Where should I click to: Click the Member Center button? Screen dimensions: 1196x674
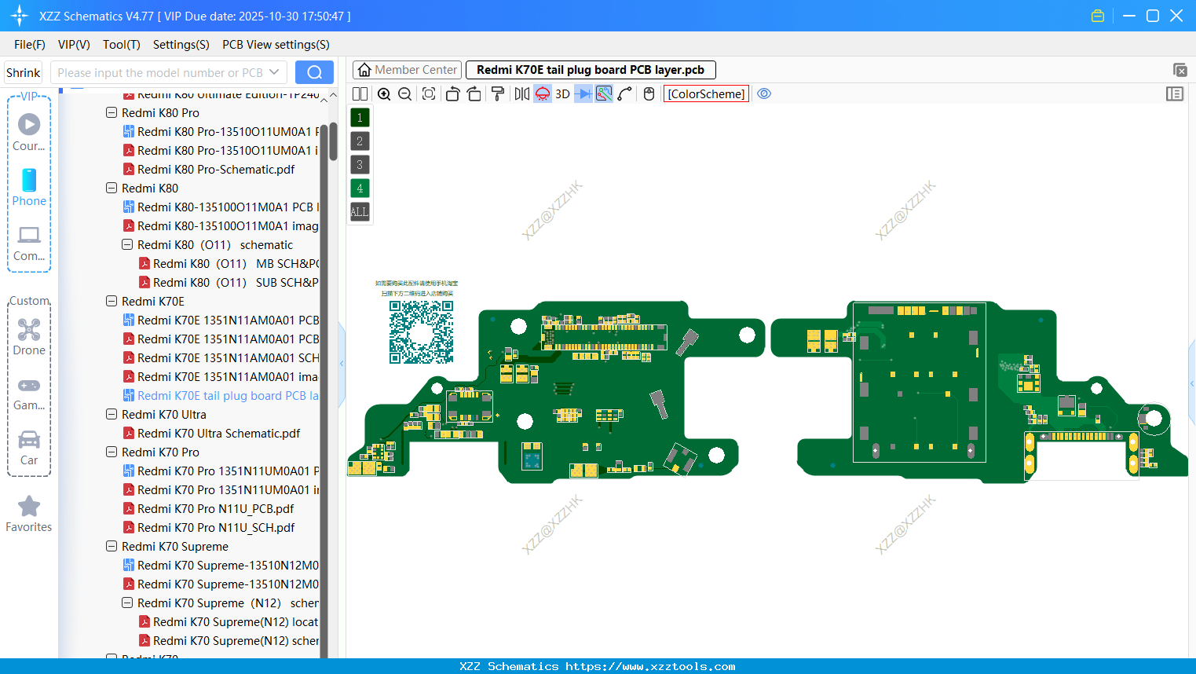pos(406,69)
